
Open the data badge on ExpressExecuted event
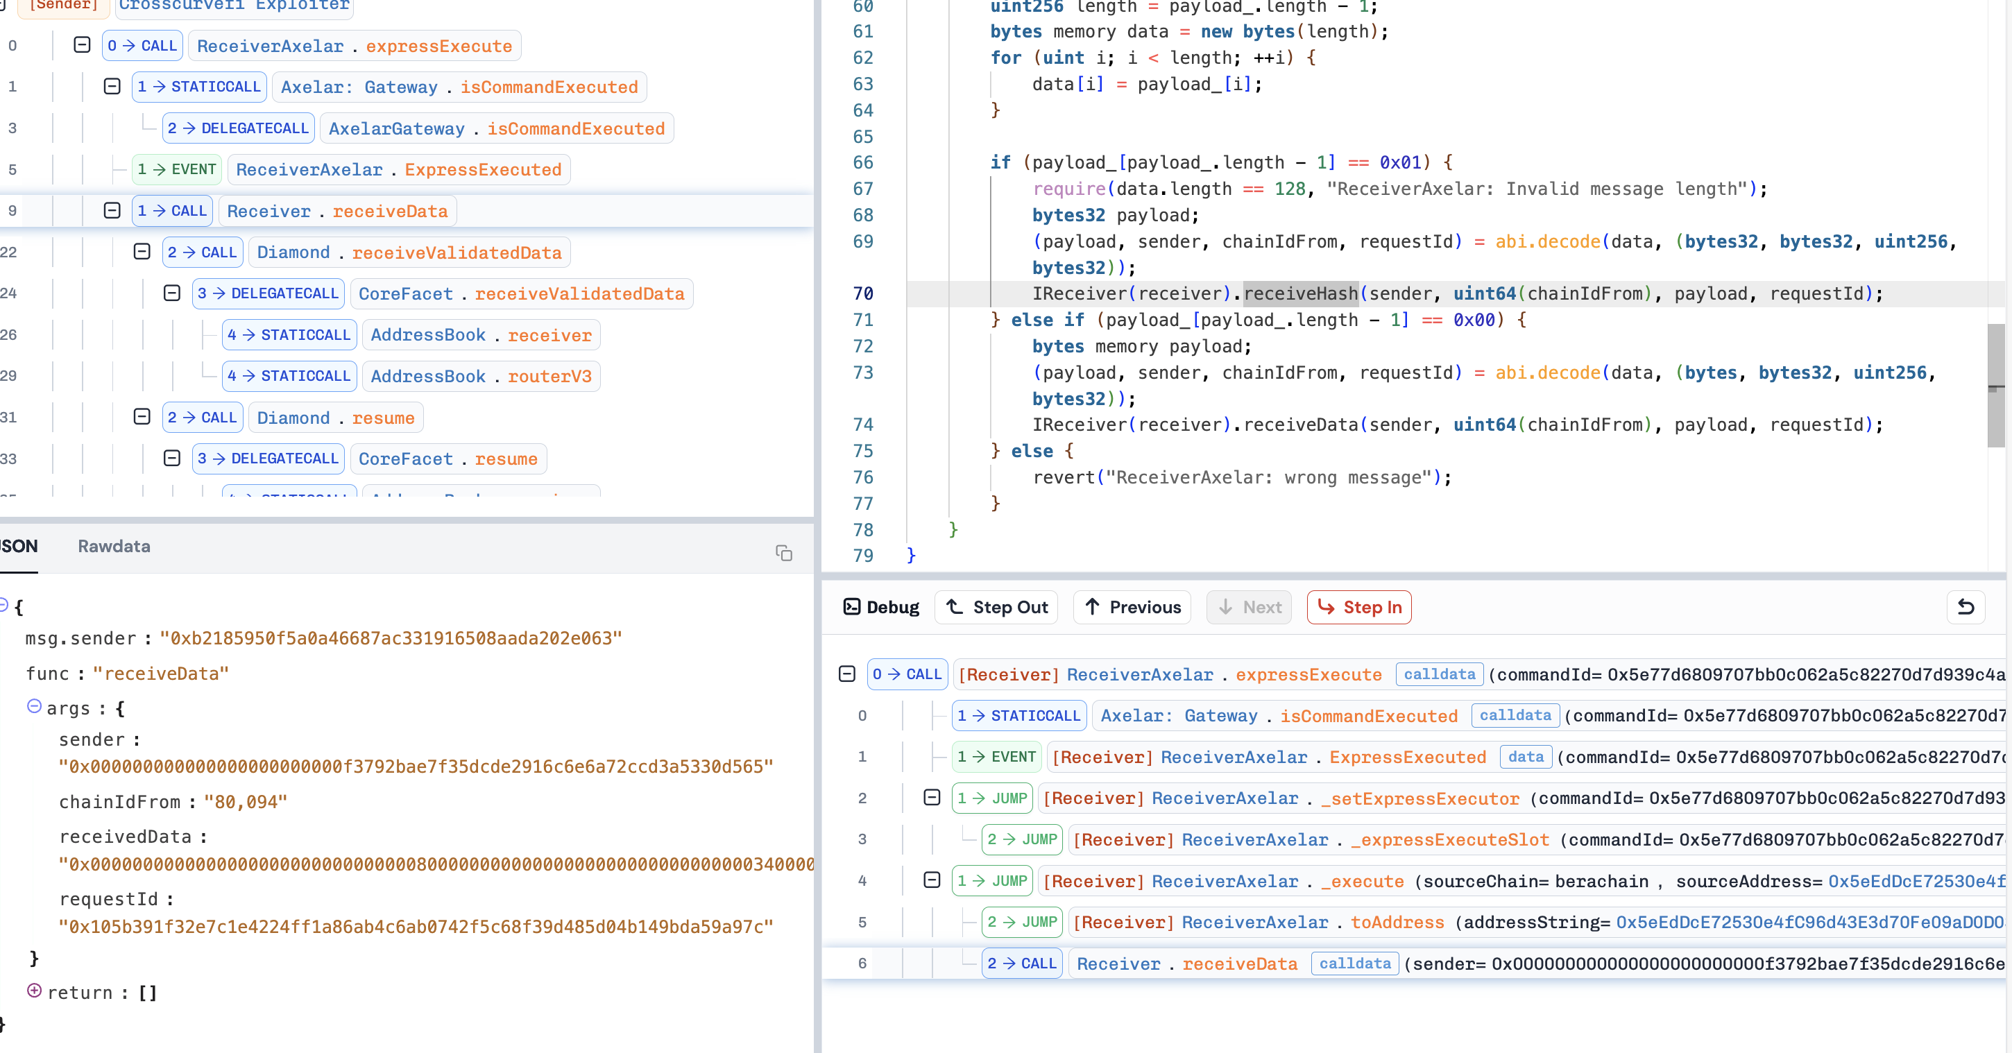(1526, 756)
